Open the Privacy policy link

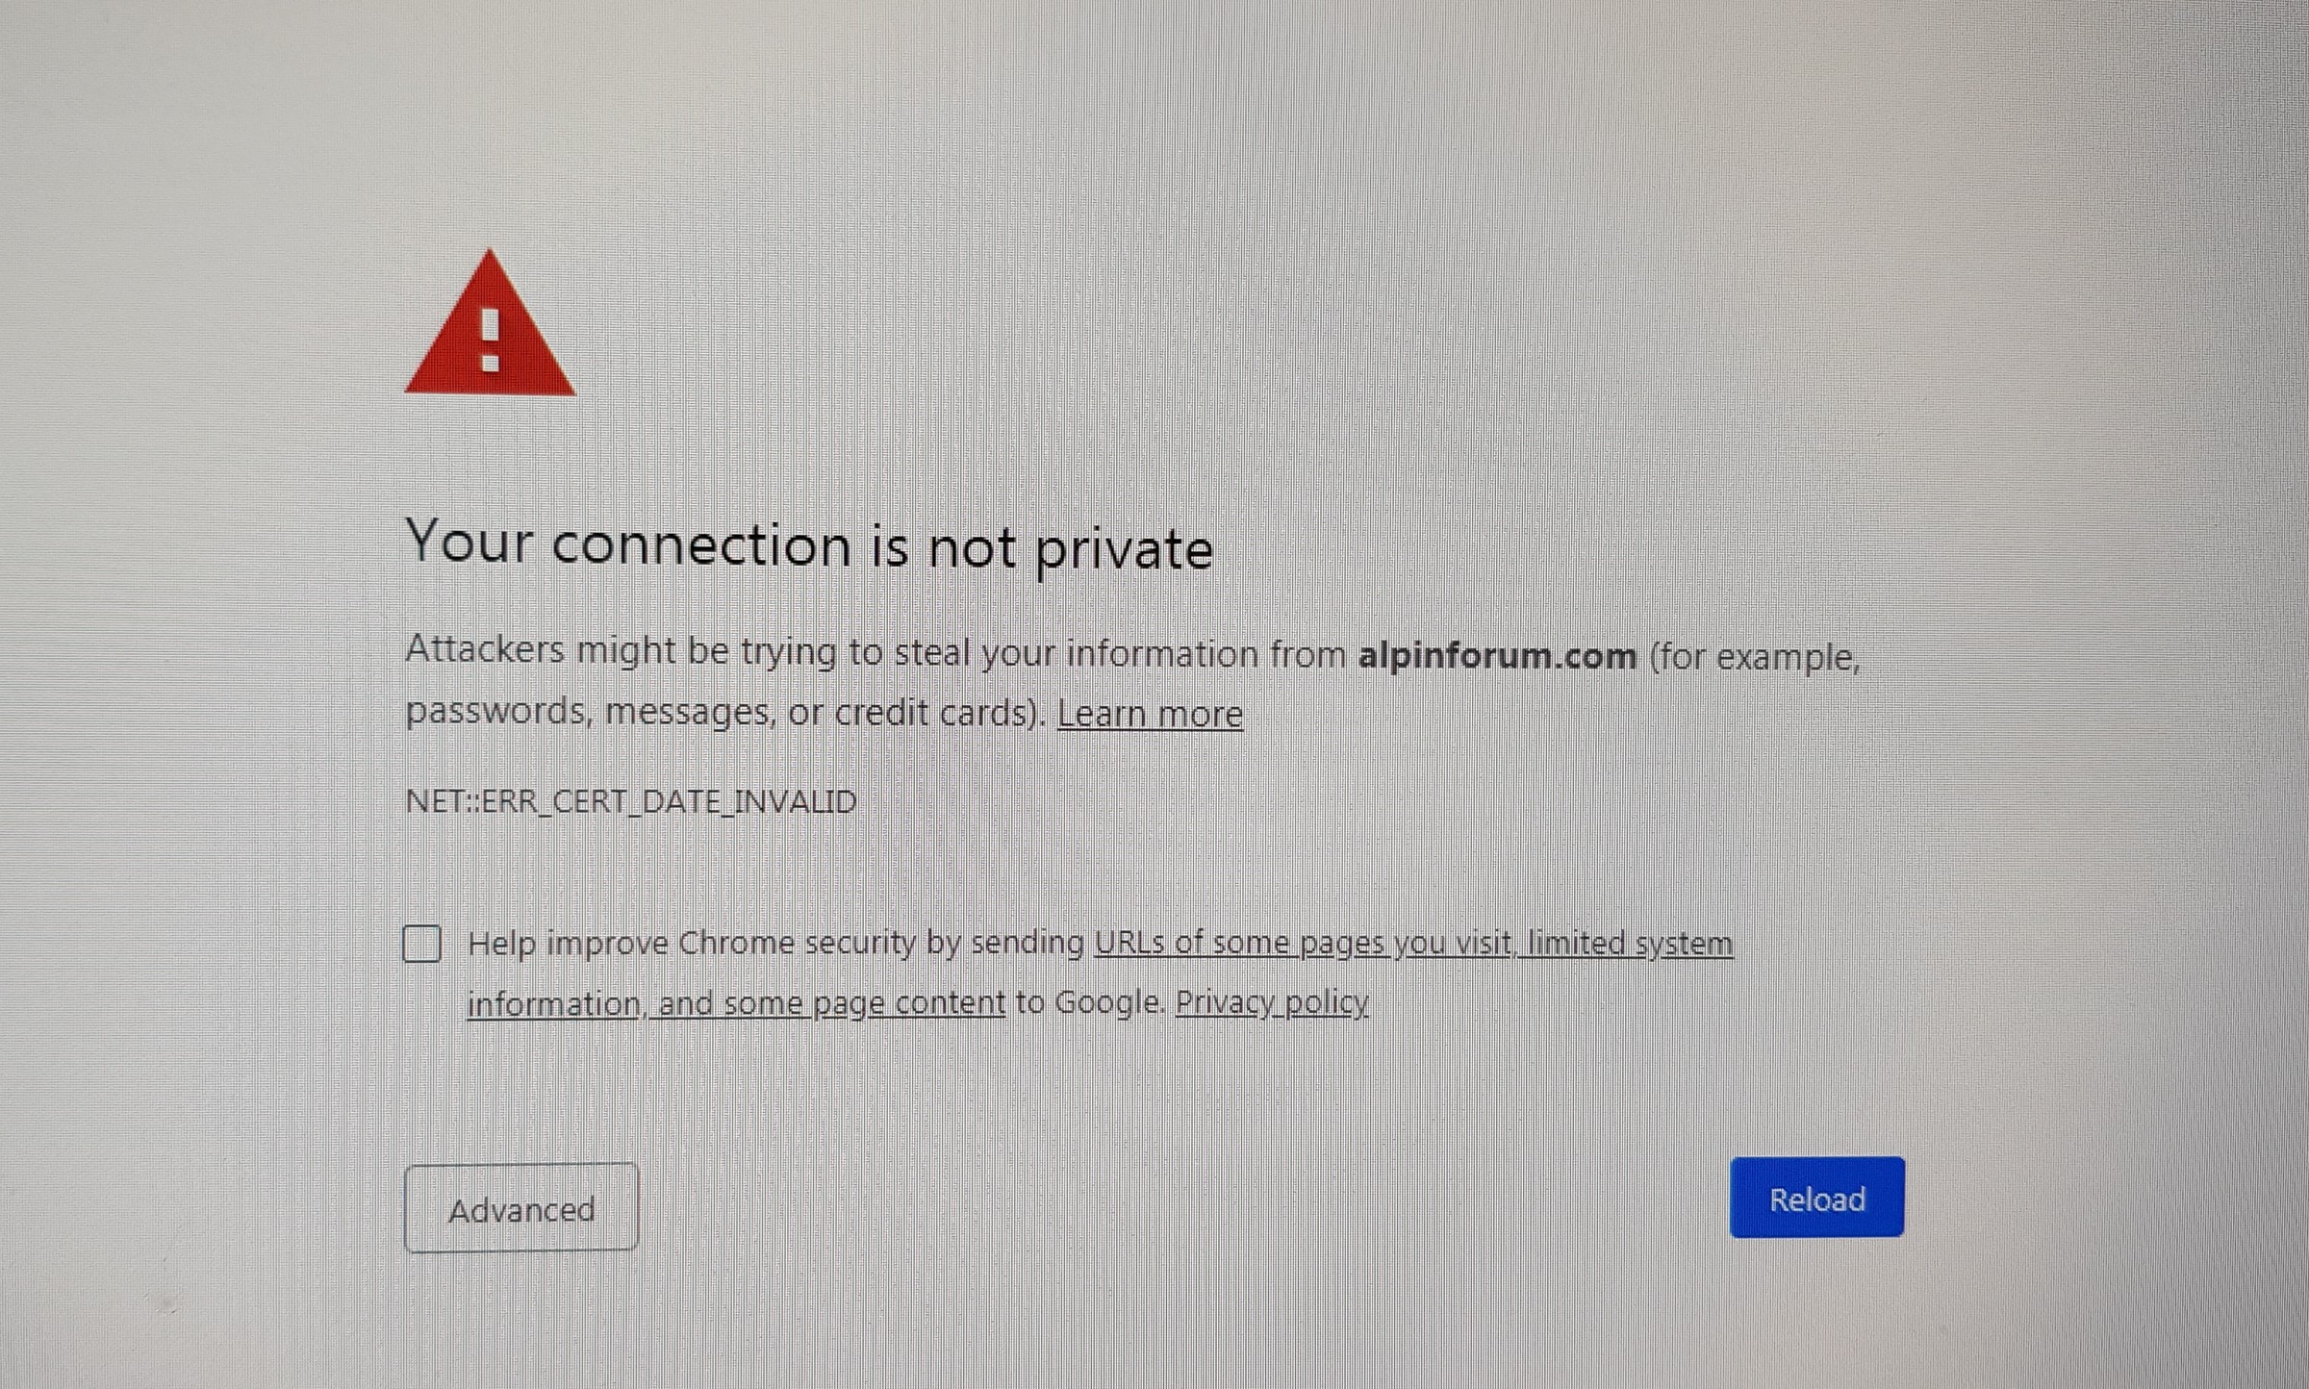(x=1272, y=1002)
